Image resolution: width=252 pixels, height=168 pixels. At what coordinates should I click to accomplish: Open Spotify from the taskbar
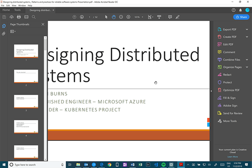click(163, 164)
